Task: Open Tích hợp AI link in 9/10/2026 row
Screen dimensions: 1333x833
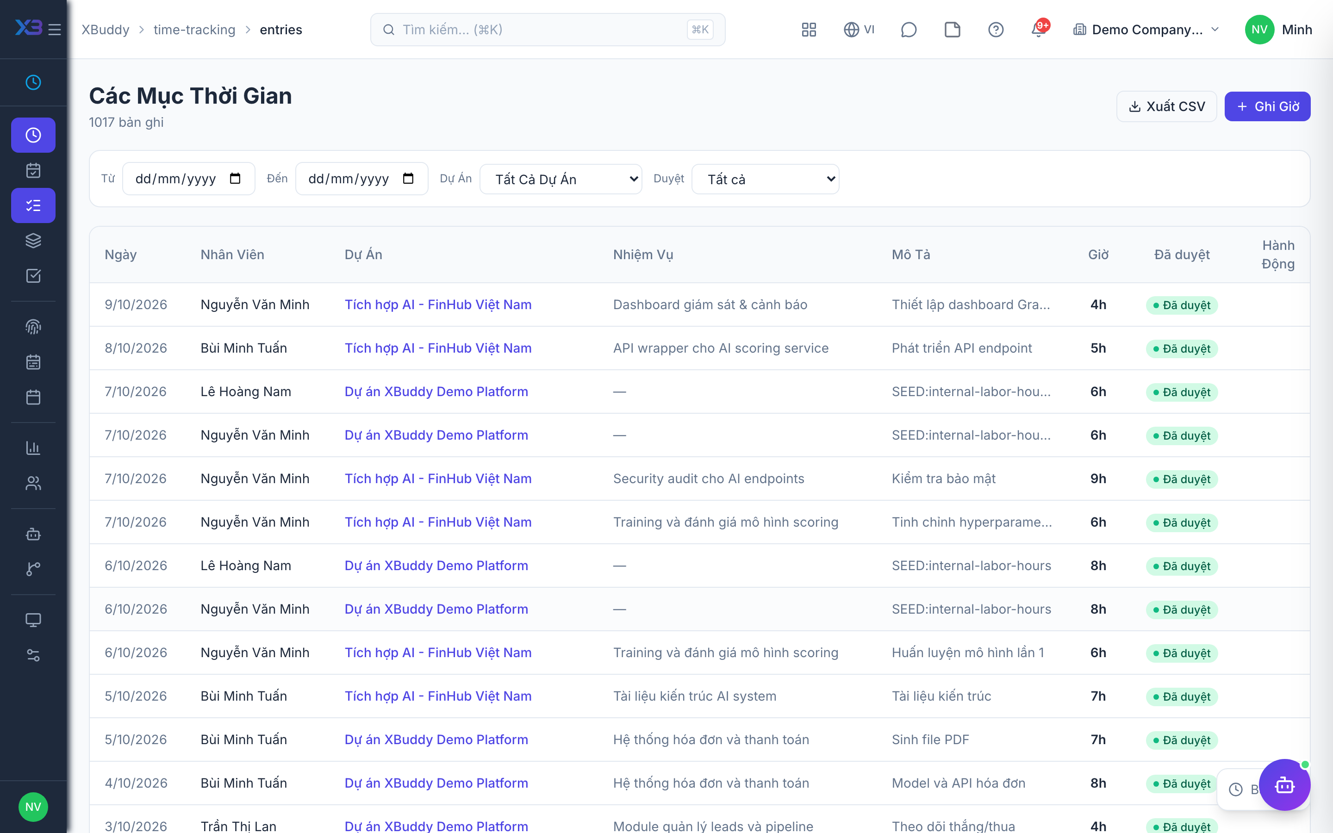Action: coord(438,305)
